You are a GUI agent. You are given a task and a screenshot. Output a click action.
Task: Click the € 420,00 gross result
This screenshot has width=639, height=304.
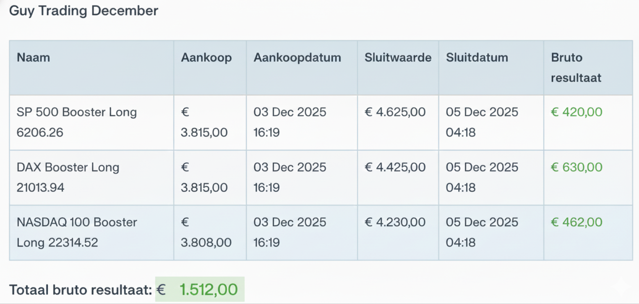[576, 112]
